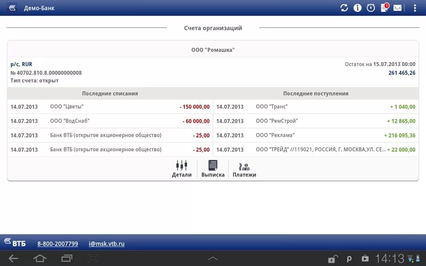This screenshot has height=266, width=426.
Task: Open Android recent apps
Action: [x=67, y=258]
